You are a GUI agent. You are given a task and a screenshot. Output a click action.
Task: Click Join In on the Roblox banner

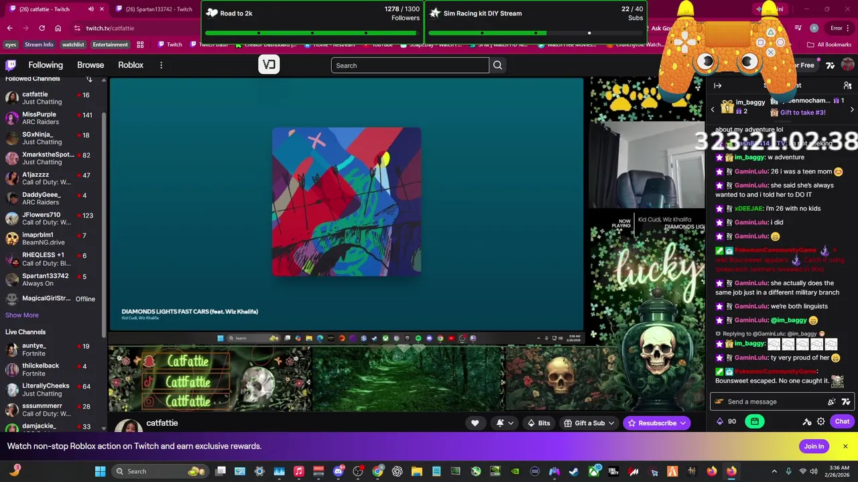[x=814, y=447]
